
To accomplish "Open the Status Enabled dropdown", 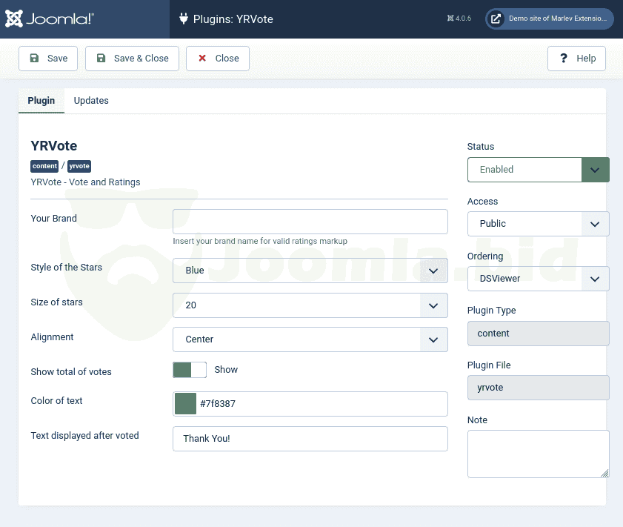I will (x=538, y=170).
